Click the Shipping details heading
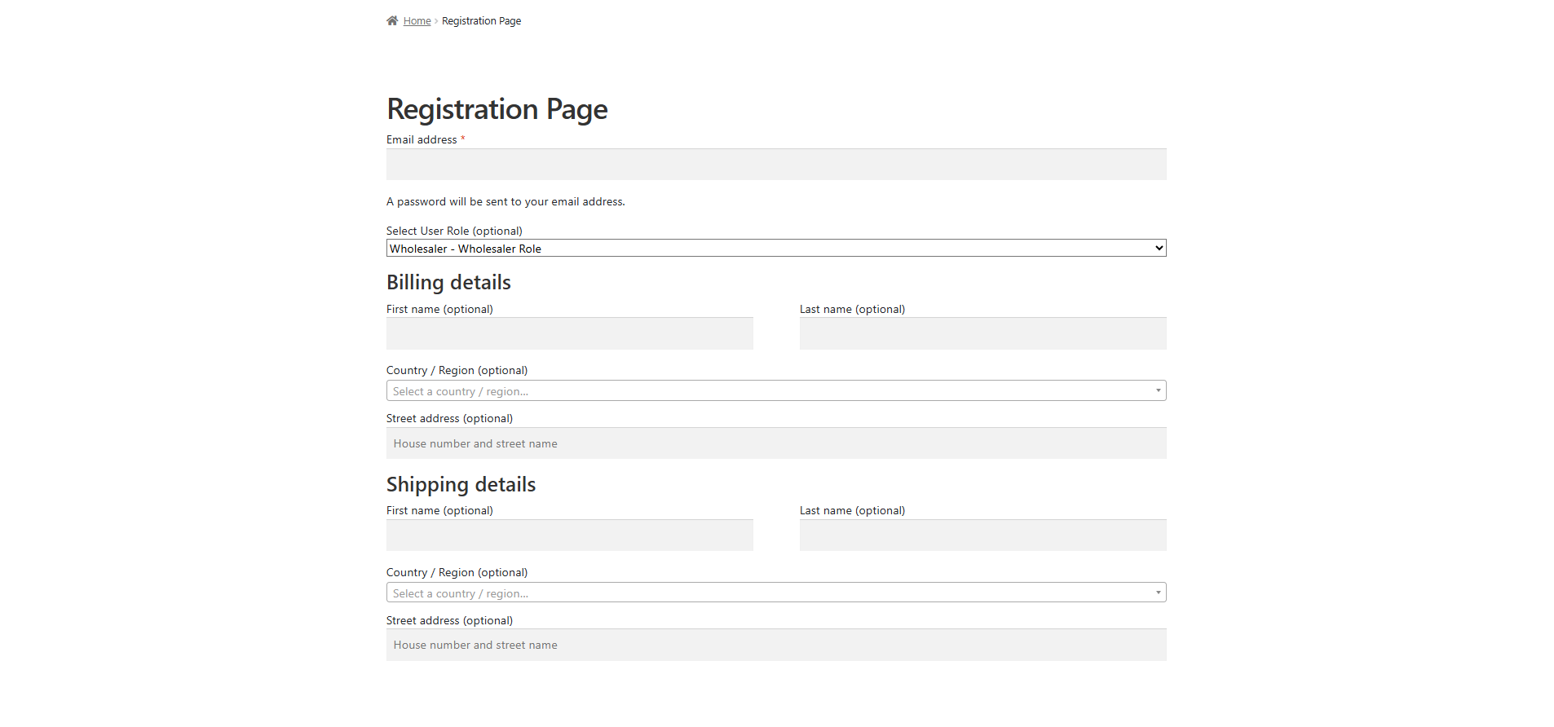1554x727 pixels. click(x=461, y=485)
